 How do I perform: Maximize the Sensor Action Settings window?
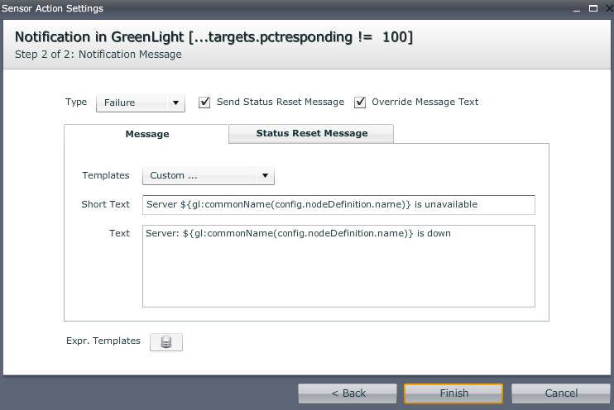pyautogui.click(x=592, y=7)
